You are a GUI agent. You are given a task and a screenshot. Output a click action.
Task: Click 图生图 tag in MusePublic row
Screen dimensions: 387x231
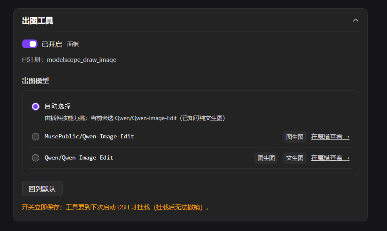tap(295, 137)
